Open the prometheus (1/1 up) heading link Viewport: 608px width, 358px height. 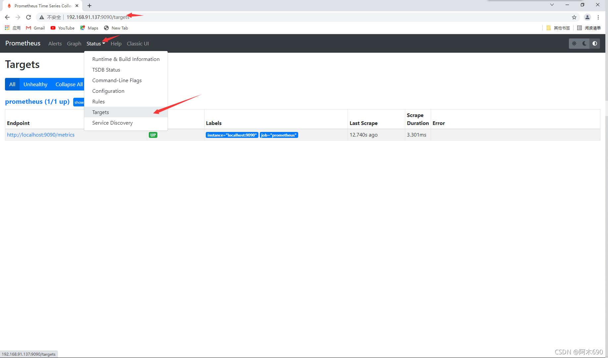tap(37, 101)
